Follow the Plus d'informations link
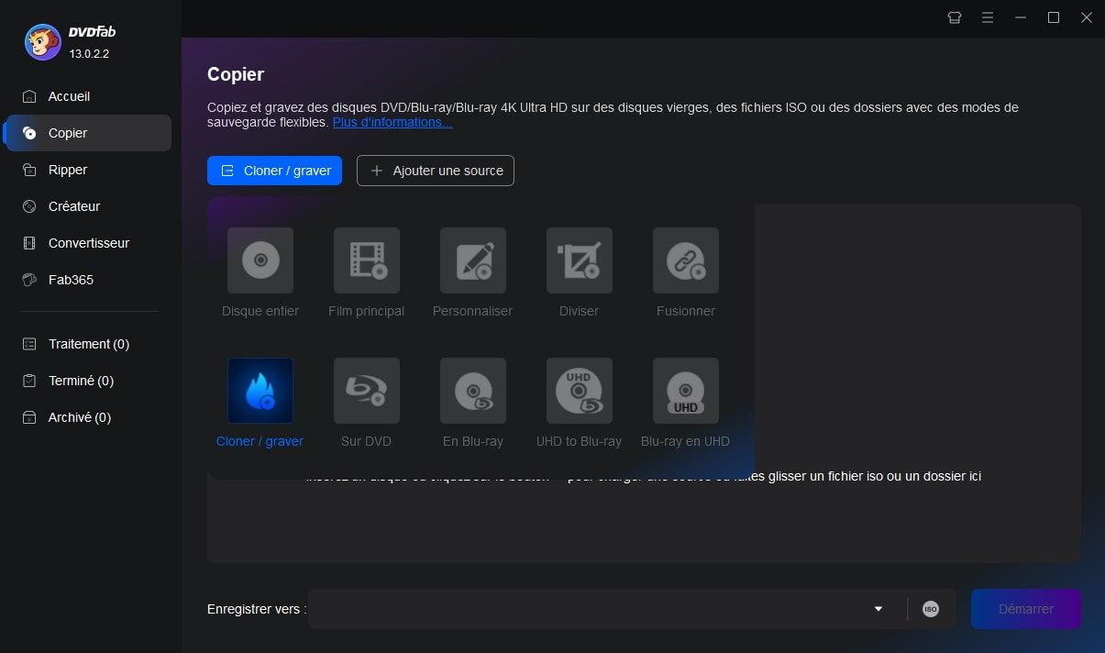 click(392, 122)
